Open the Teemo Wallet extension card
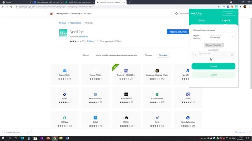This screenshot has height=141, width=252. (x=95, y=74)
